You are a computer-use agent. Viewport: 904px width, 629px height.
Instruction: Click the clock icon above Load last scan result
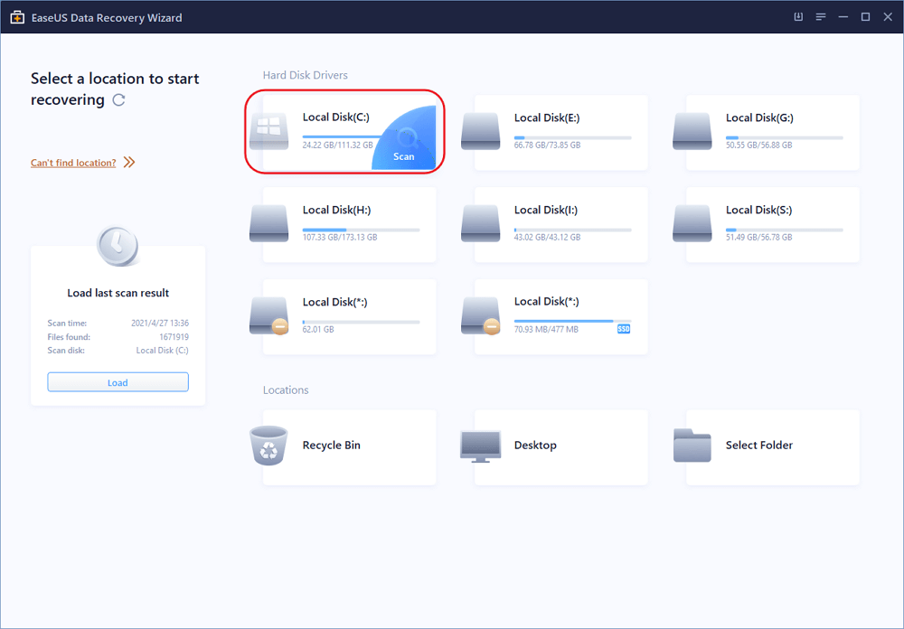pos(118,246)
